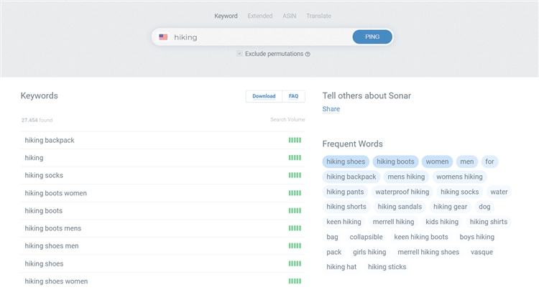The image size is (539, 290).
Task: Click search volume bars for hiking boots mens
Action: click(x=295, y=228)
